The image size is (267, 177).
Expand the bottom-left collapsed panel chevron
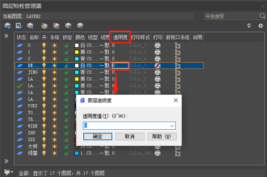(7, 161)
